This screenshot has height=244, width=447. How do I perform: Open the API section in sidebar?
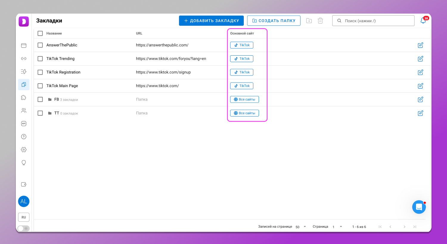tap(24, 124)
